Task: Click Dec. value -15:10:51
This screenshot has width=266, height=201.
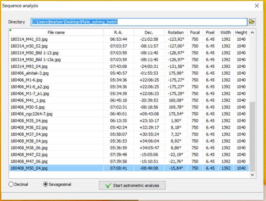Action: point(149,162)
